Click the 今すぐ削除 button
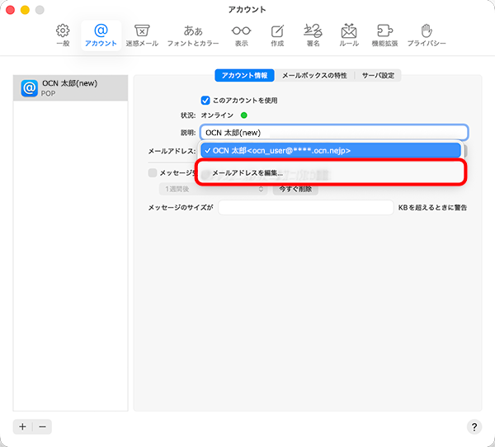The width and height of the screenshot is (495, 447). 295,189
